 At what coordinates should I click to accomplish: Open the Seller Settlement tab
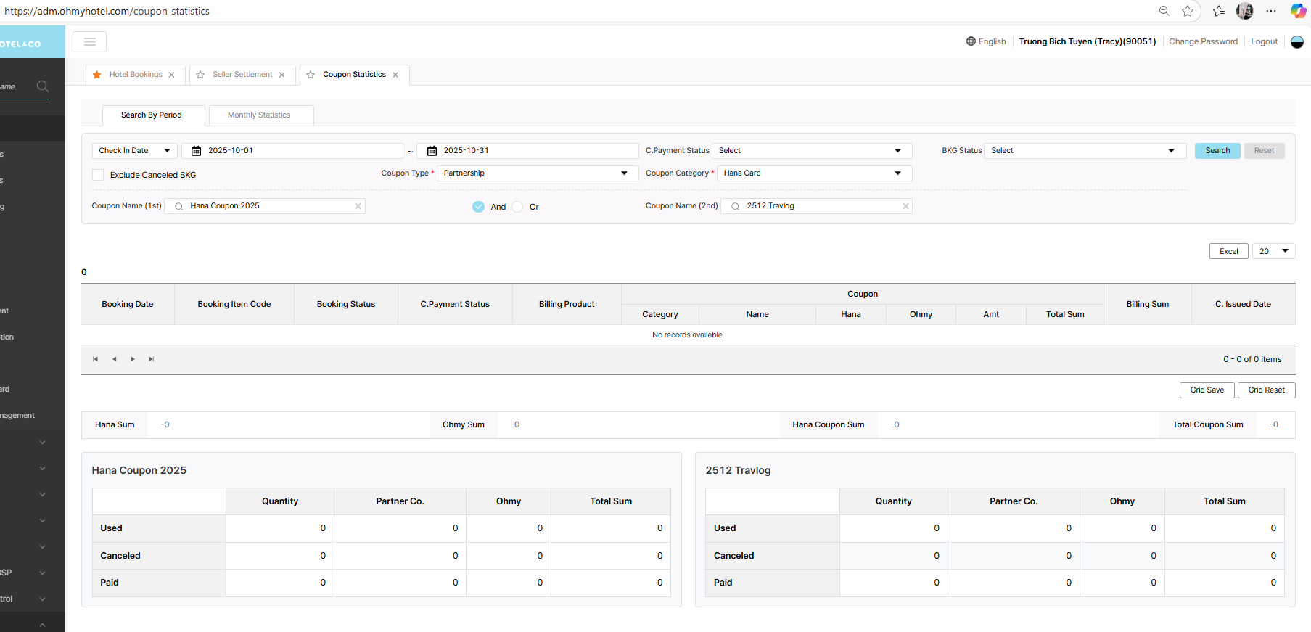242,75
